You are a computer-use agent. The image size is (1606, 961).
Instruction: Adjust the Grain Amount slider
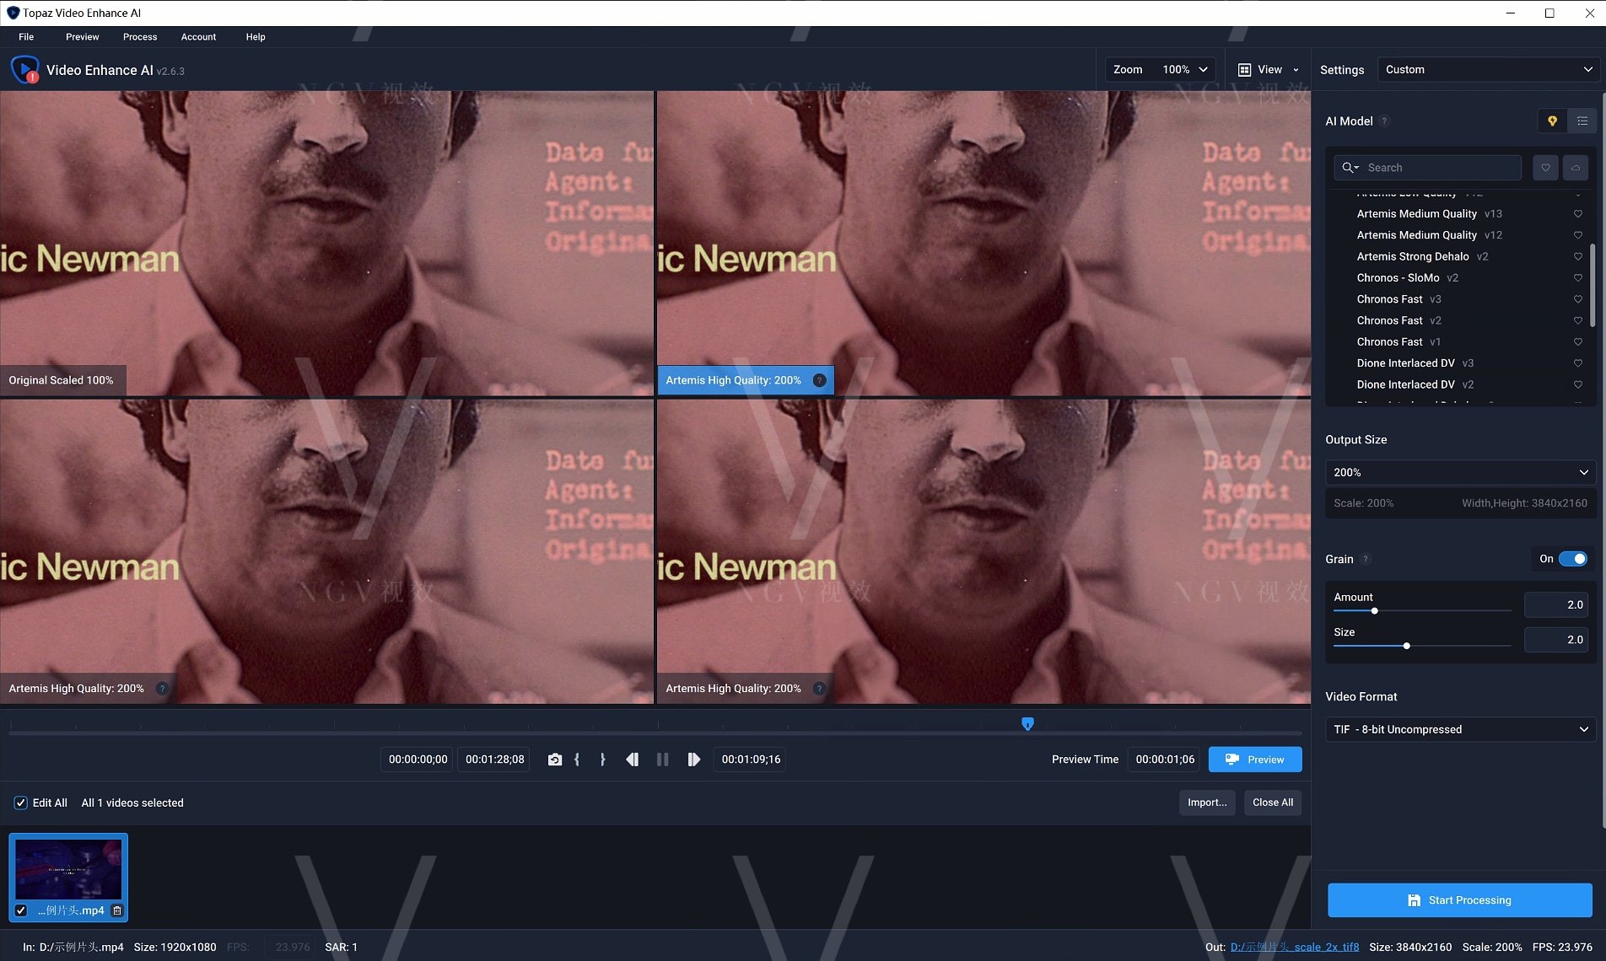point(1375,611)
